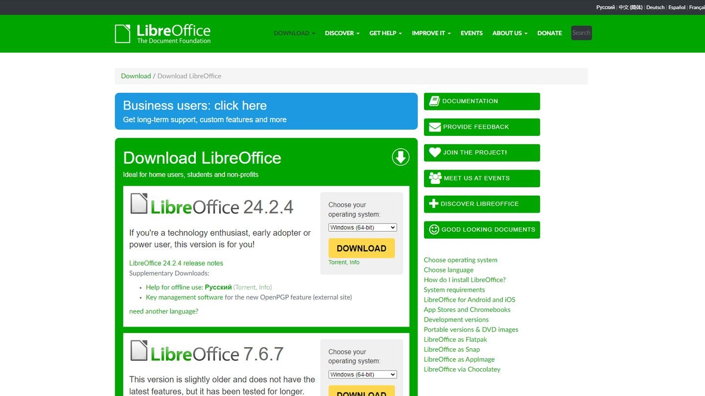
Task: Open operating system dropdown for version 24.2.4
Action: [362, 227]
